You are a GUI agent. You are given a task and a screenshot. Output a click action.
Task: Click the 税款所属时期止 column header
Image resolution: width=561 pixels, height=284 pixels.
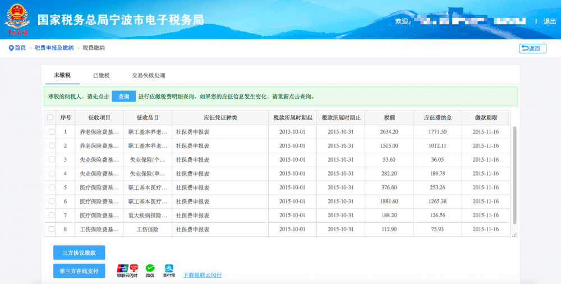point(341,117)
